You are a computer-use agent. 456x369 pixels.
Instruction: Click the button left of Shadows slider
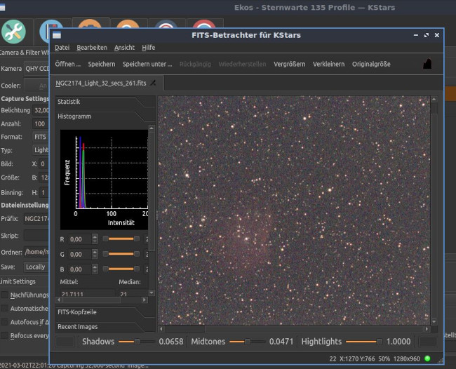pyautogui.click(x=65, y=342)
